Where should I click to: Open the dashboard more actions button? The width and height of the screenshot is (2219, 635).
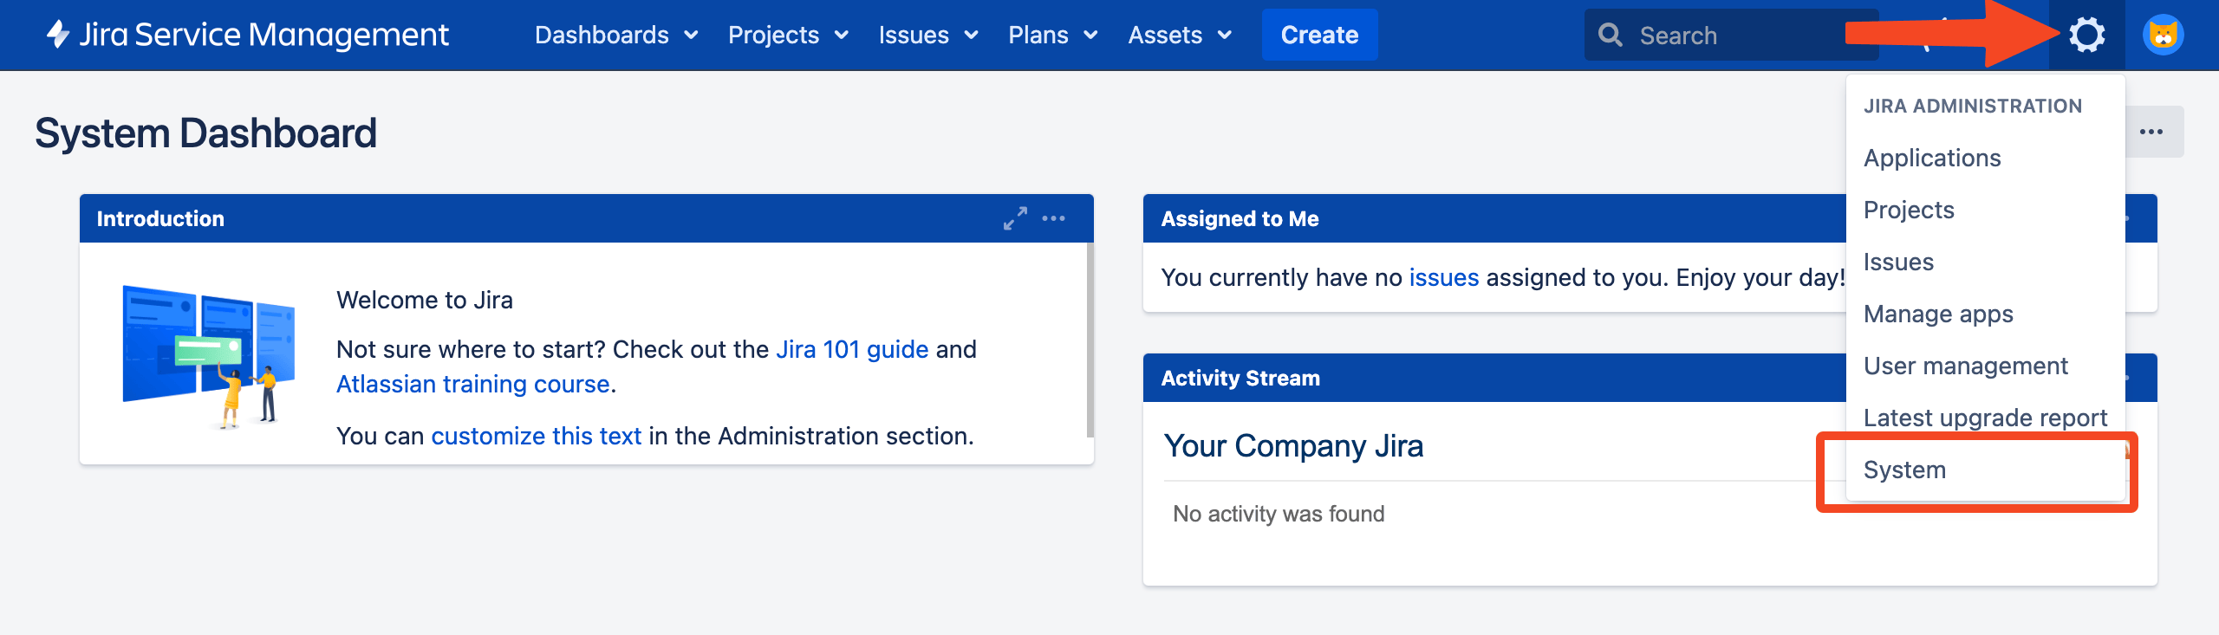[x=2151, y=132]
